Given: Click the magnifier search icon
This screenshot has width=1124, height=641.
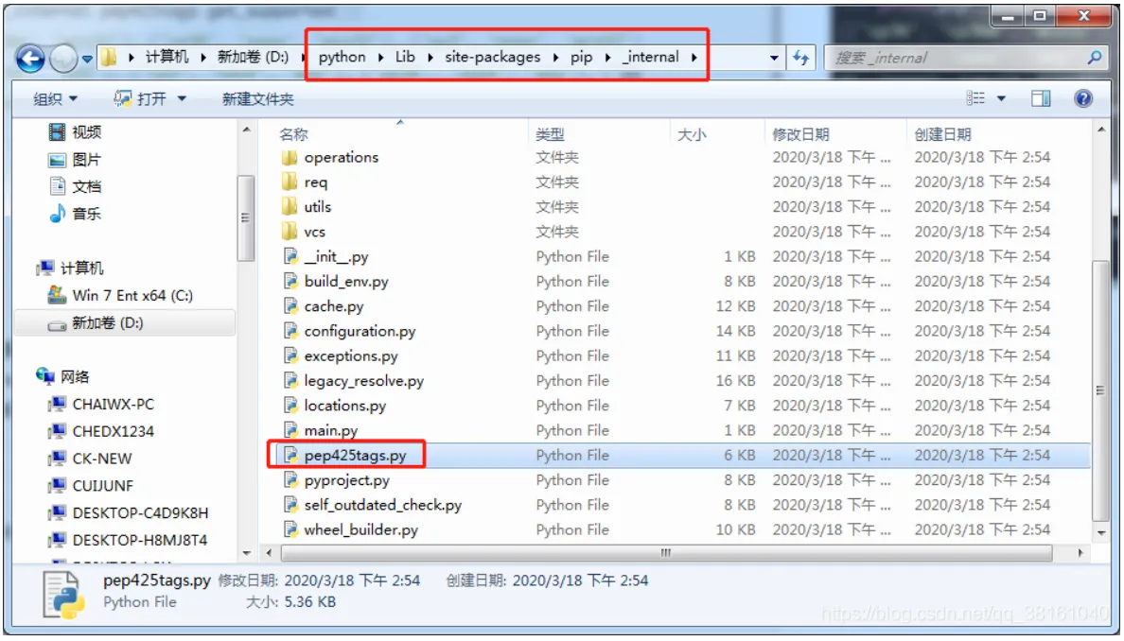Looking at the screenshot, I should [1094, 58].
